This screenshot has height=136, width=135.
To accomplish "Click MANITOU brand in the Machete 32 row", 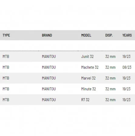I will (x=49, y=67).
